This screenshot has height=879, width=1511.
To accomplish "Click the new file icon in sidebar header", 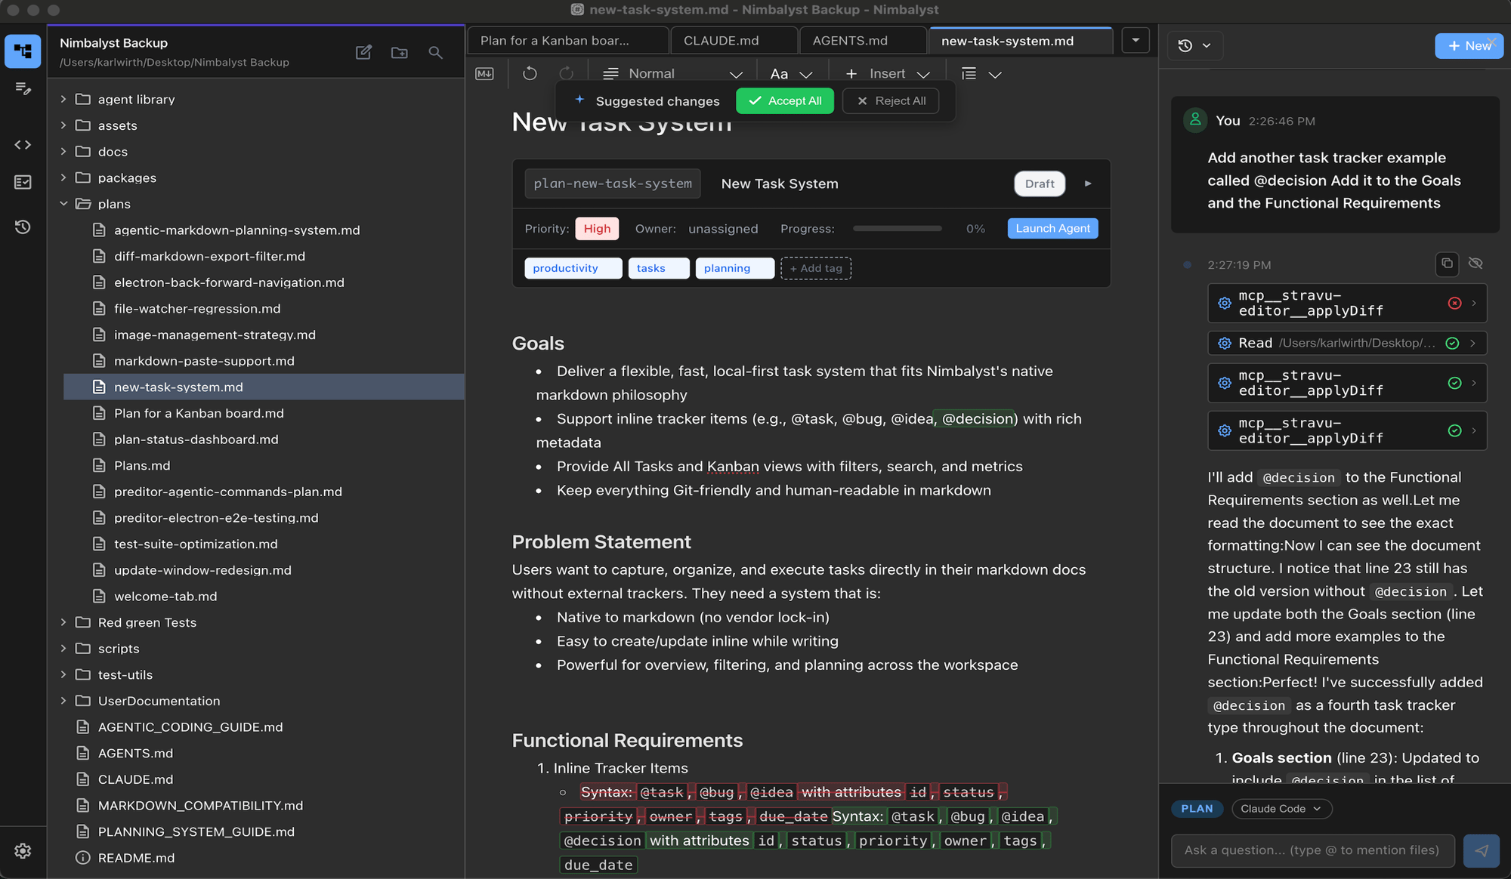I will (363, 52).
